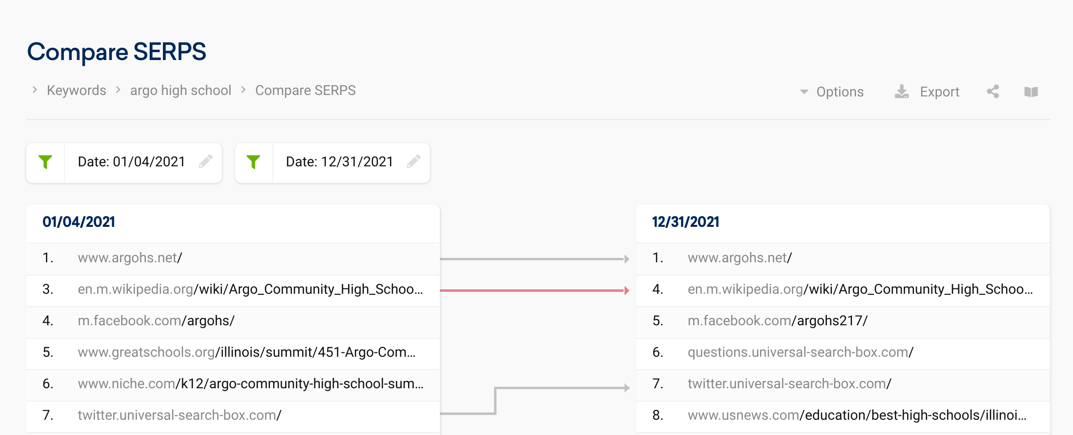Viewport: 1073px width, 435px height.
Task: Click green filter icon for 12/31/2021
Action: tap(253, 162)
